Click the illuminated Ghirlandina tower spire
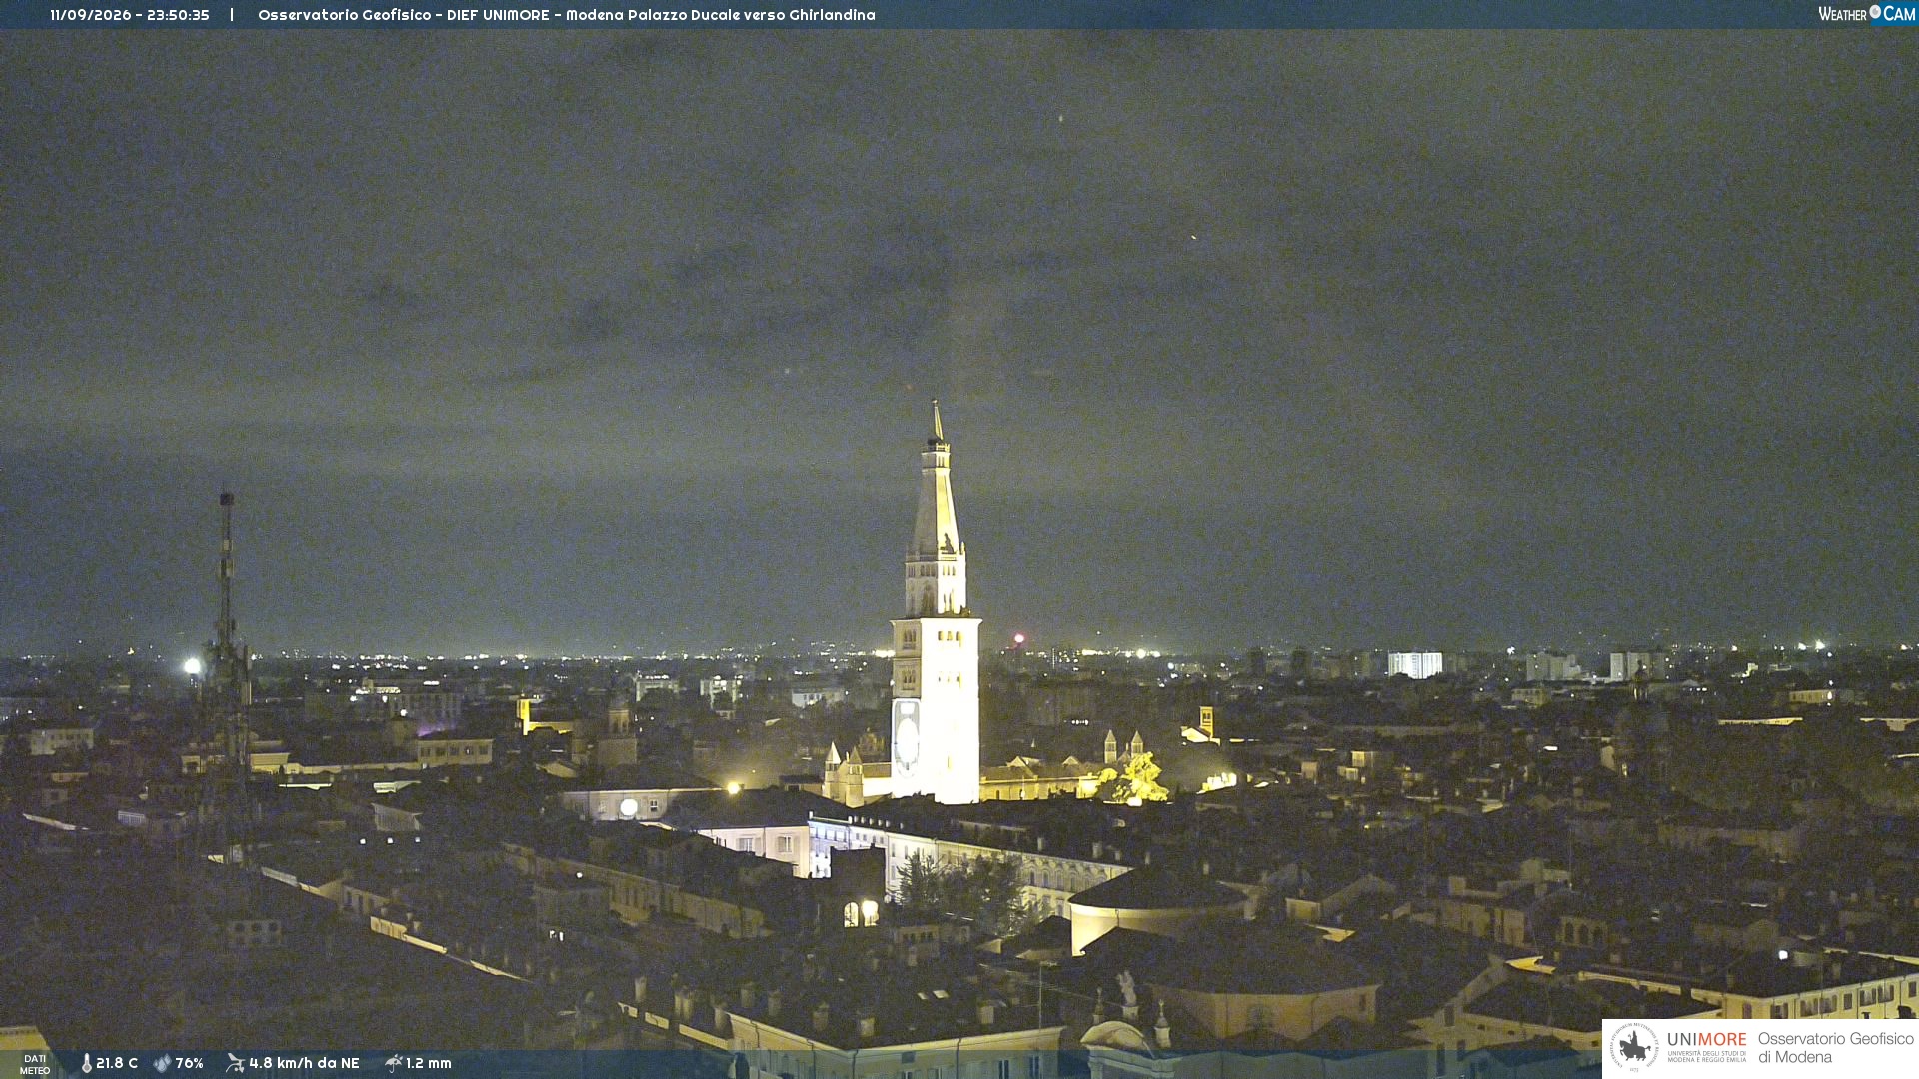1919x1079 pixels. (x=937, y=480)
